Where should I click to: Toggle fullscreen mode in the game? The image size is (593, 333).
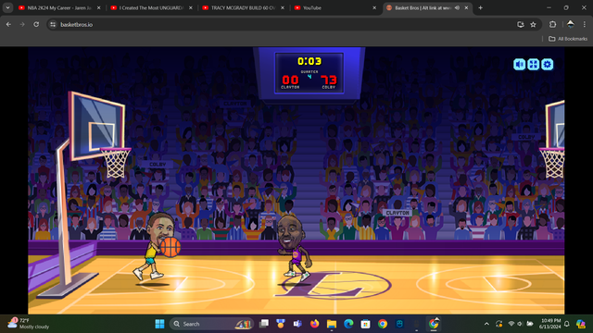(x=534, y=64)
